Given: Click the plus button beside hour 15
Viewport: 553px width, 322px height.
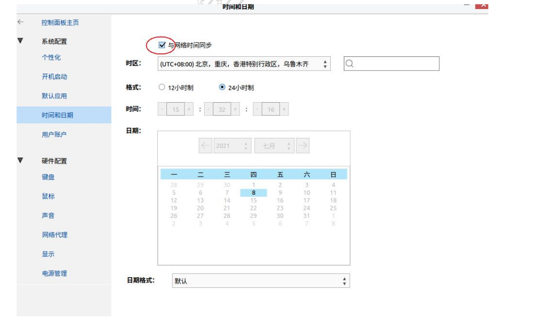Looking at the screenshot, I should coord(189,109).
